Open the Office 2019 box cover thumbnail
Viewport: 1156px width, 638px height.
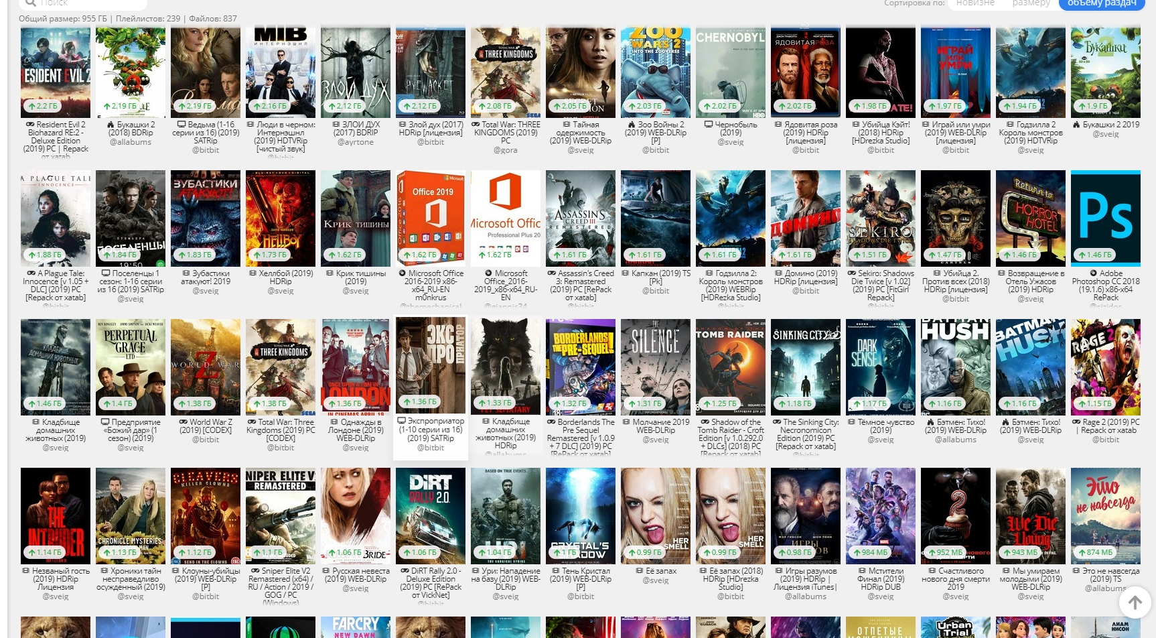point(431,218)
